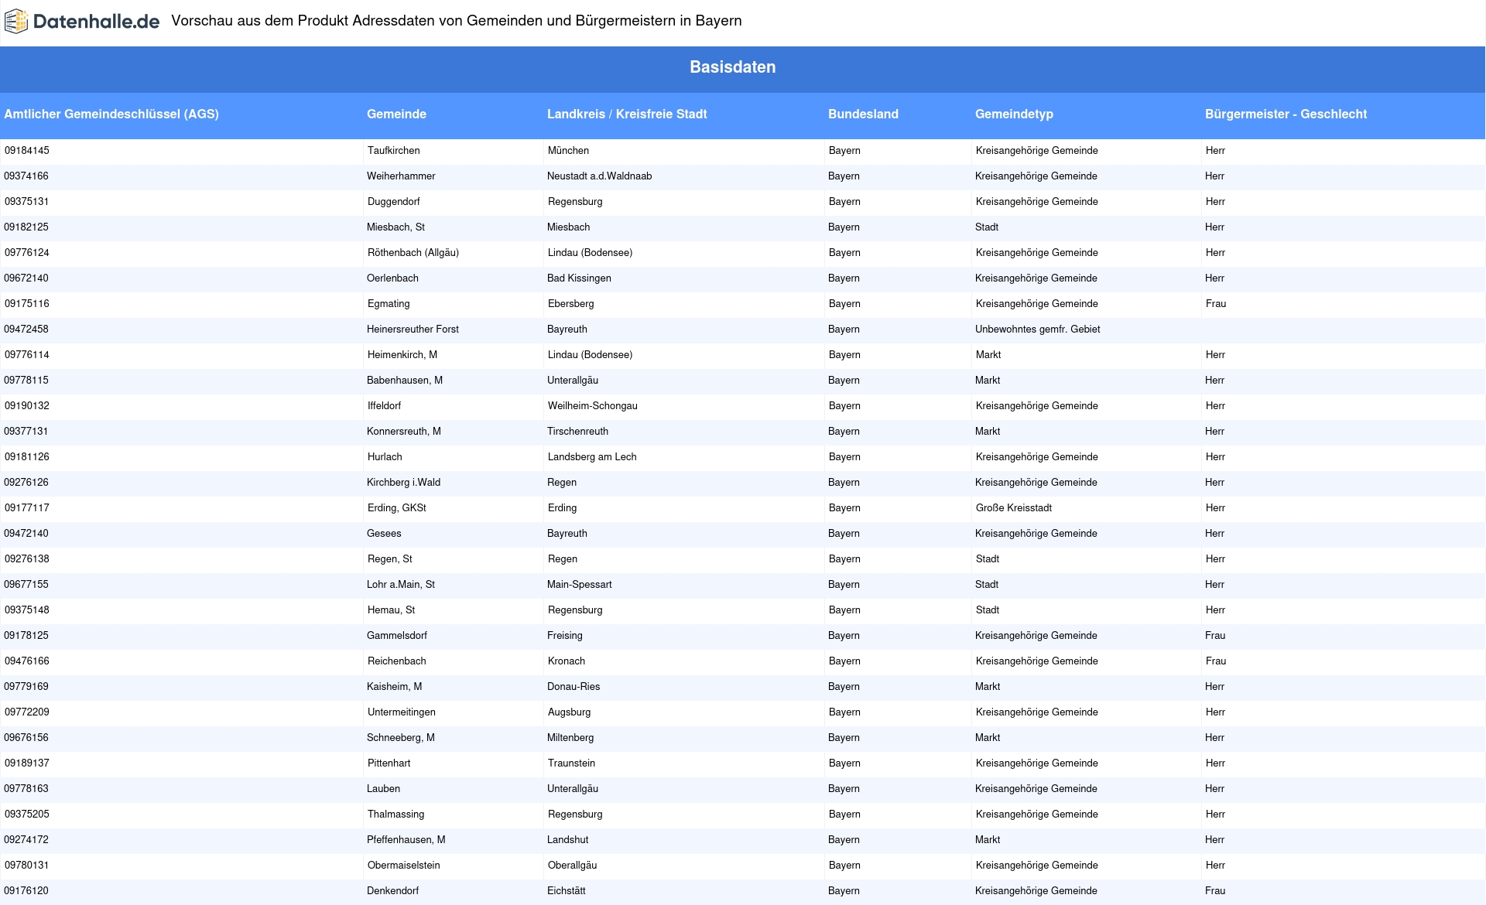The height and width of the screenshot is (905, 1486).
Task: Select the Obermaiselstein cell
Action: [404, 865]
